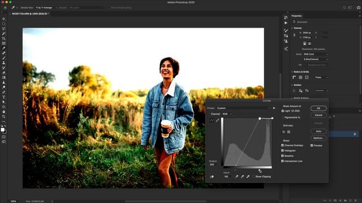Choose the simple grid size icon
Viewport: 362px width, 203px height.
tap(283, 132)
